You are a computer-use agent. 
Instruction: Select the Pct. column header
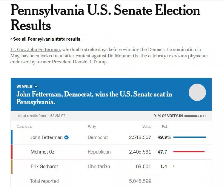point(165,127)
